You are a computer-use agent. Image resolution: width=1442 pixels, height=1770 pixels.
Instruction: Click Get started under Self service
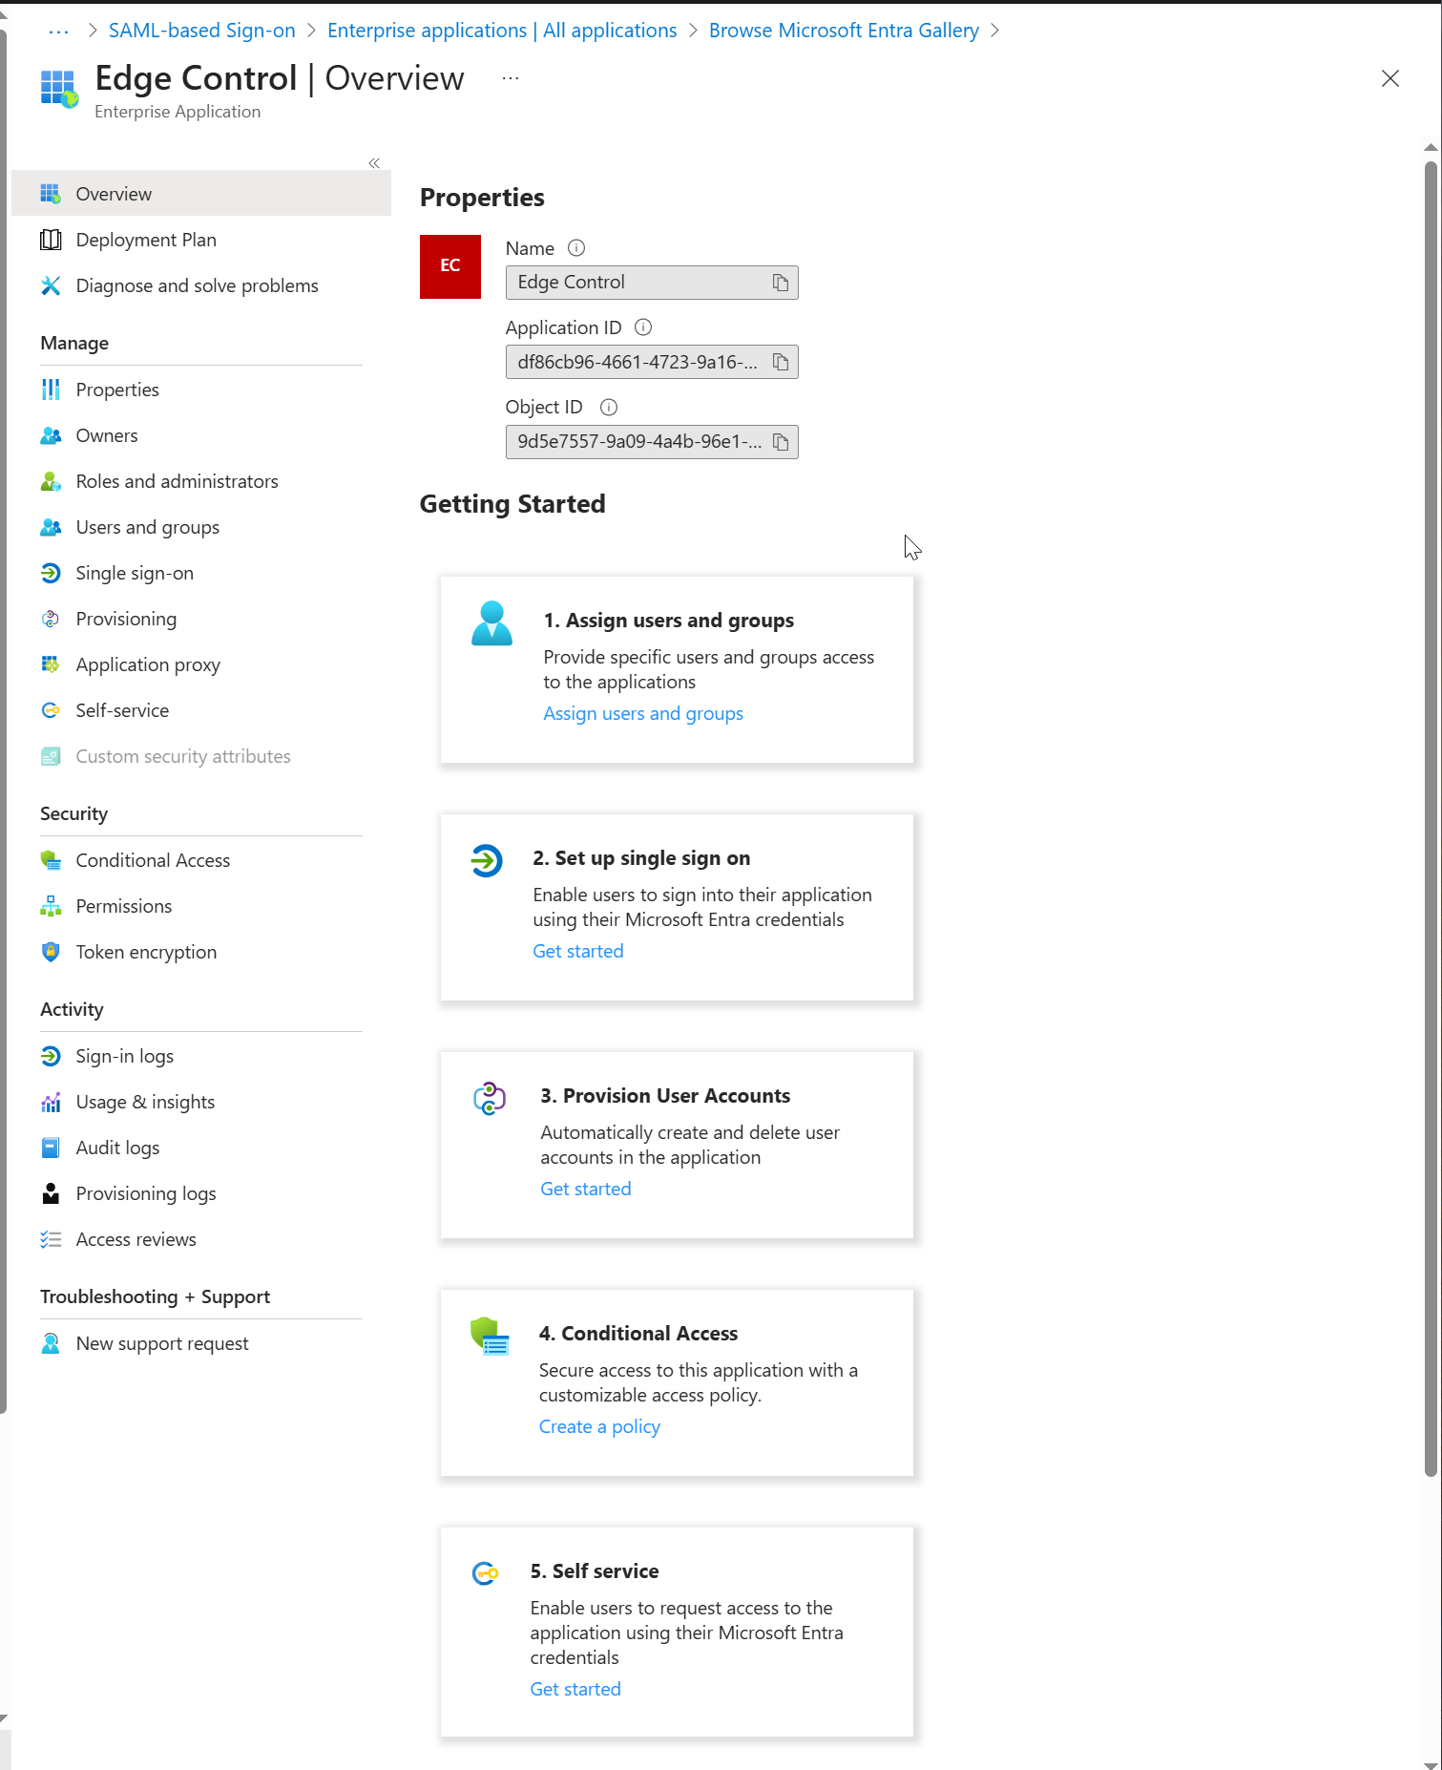[x=575, y=1689]
